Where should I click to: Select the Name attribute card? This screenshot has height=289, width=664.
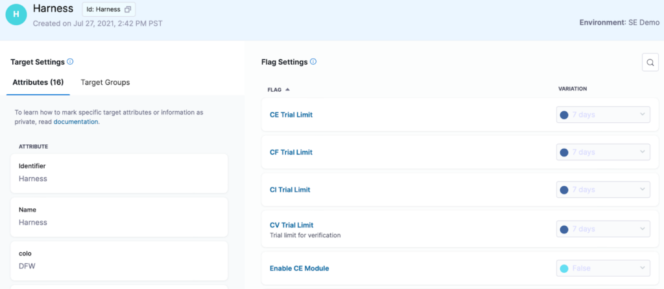pos(119,217)
